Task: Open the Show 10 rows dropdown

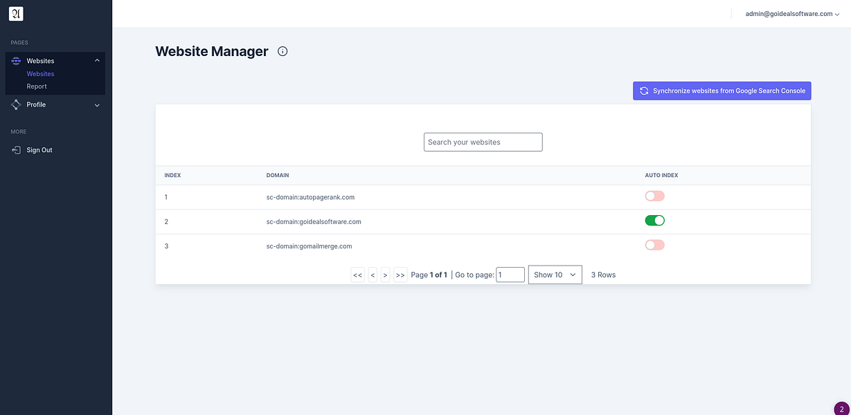Action: 555,275
